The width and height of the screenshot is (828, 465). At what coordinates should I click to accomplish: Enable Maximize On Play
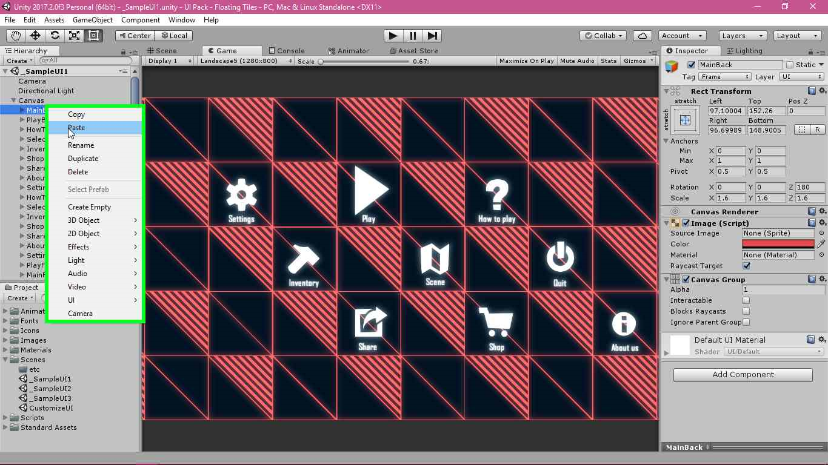pyautogui.click(x=526, y=61)
